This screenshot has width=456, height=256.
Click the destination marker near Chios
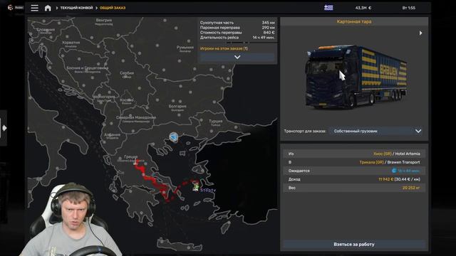(196, 186)
